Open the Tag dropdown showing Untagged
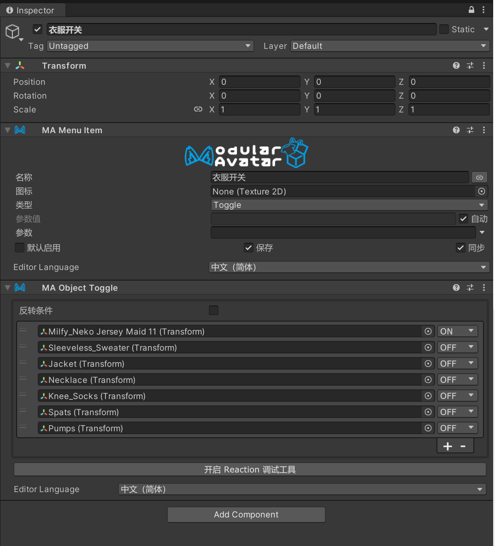495x546 pixels. point(150,46)
